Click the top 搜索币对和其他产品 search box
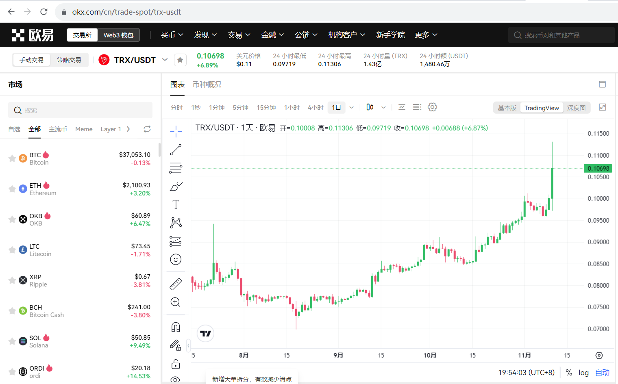 point(561,35)
